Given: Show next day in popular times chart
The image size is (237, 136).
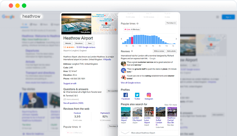Looking at the screenshot, I should pos(176,39).
